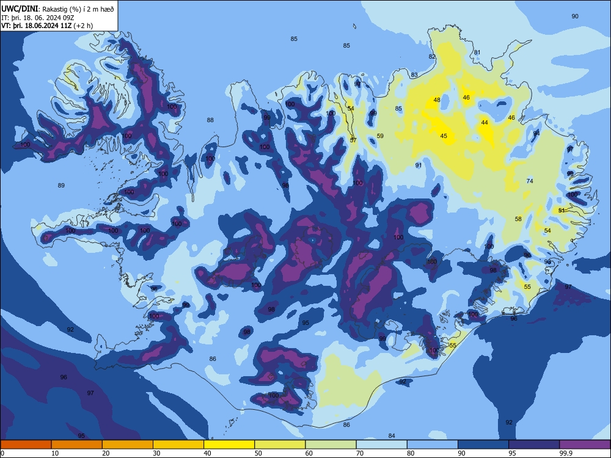Click the sea value '88' in the northwest bay

pyautogui.click(x=210, y=120)
